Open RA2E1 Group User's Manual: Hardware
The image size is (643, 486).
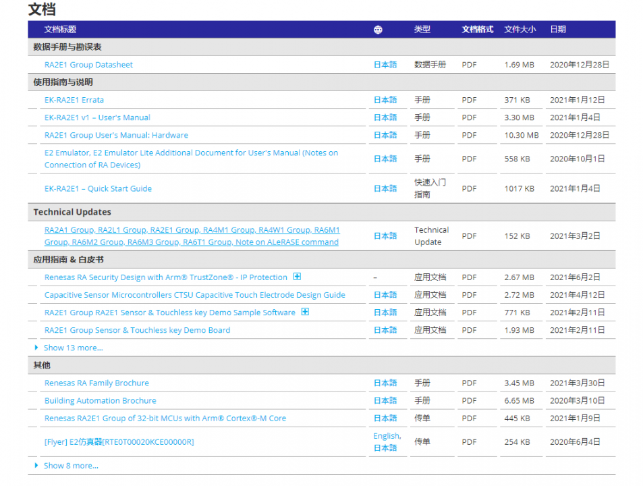pos(116,135)
